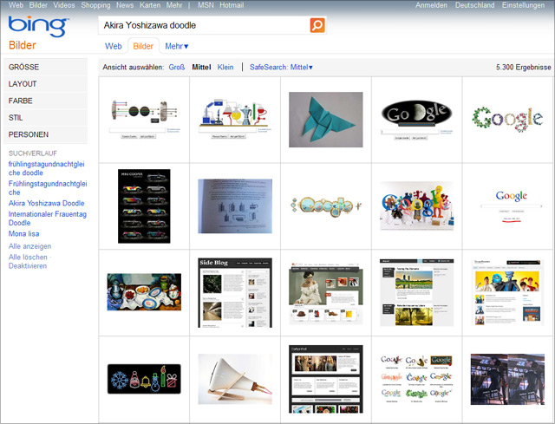Image resolution: width=555 pixels, height=424 pixels.
Task: Click Anmelden to sign in
Action: [x=431, y=5]
